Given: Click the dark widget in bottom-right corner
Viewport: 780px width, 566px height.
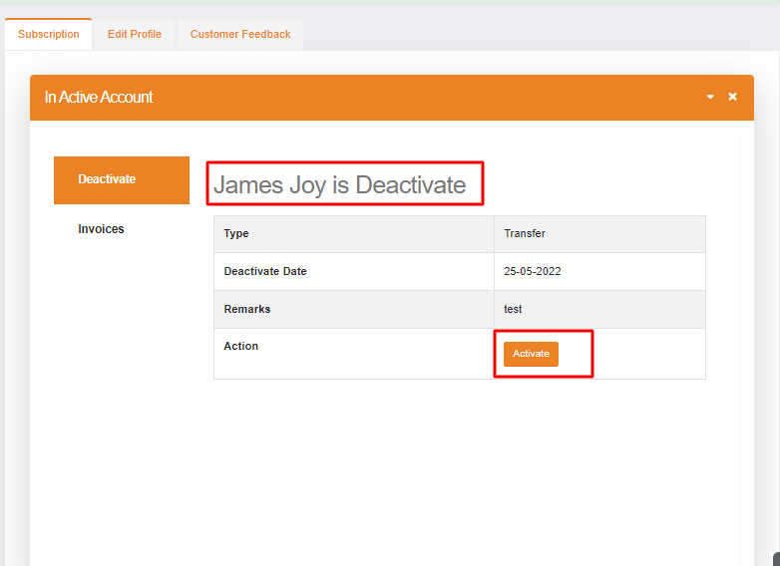Looking at the screenshot, I should coord(775,560).
